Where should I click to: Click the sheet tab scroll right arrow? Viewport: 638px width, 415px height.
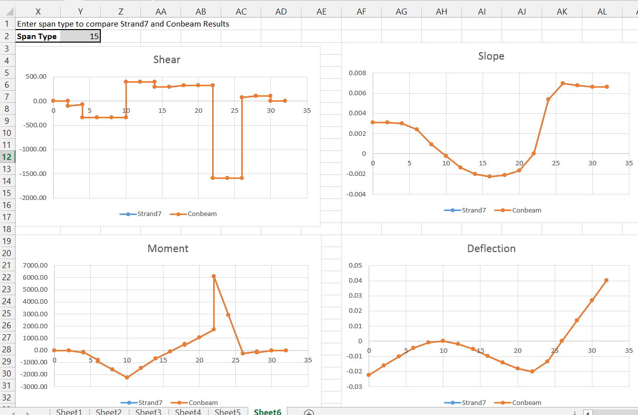(28, 412)
